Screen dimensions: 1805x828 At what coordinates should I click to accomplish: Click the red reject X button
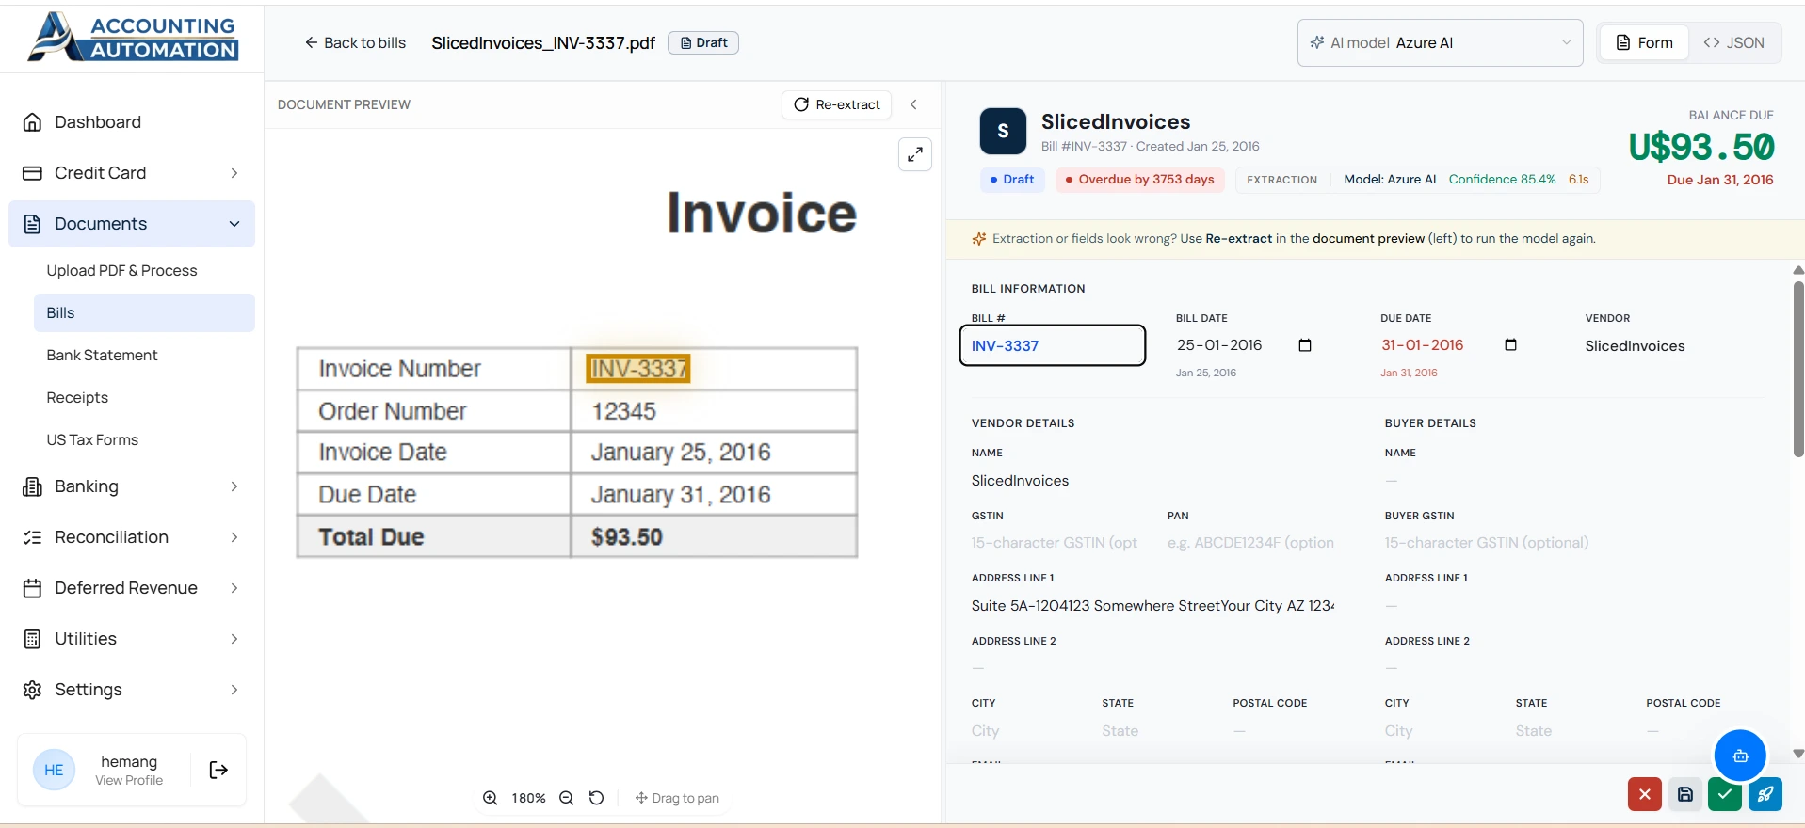(1644, 794)
